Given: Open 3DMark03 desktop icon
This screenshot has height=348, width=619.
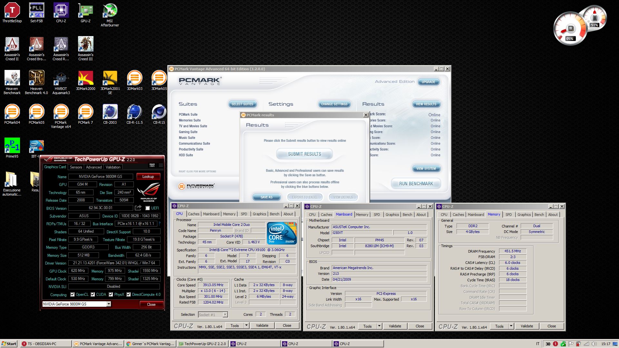Looking at the screenshot, I should [x=134, y=81].
